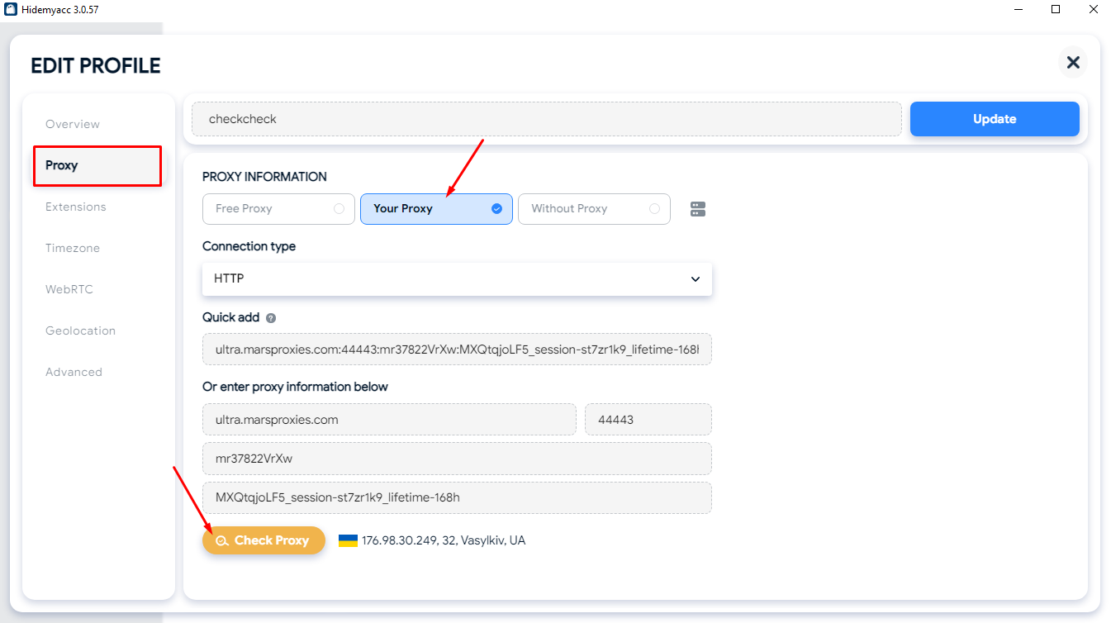Switch to the Extensions tab
Image resolution: width=1111 pixels, height=623 pixels.
[x=76, y=207]
